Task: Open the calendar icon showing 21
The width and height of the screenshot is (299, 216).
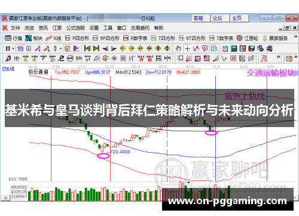Action: tap(225, 48)
